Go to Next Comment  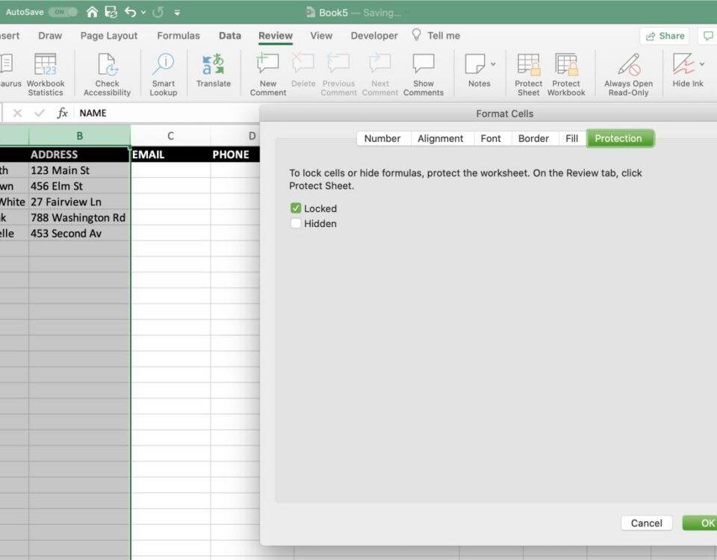380,75
